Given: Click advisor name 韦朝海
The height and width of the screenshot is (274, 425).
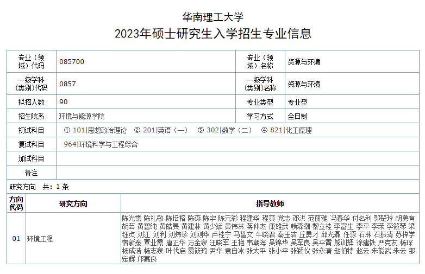Looking at the screenshot, I should click(x=256, y=243).
